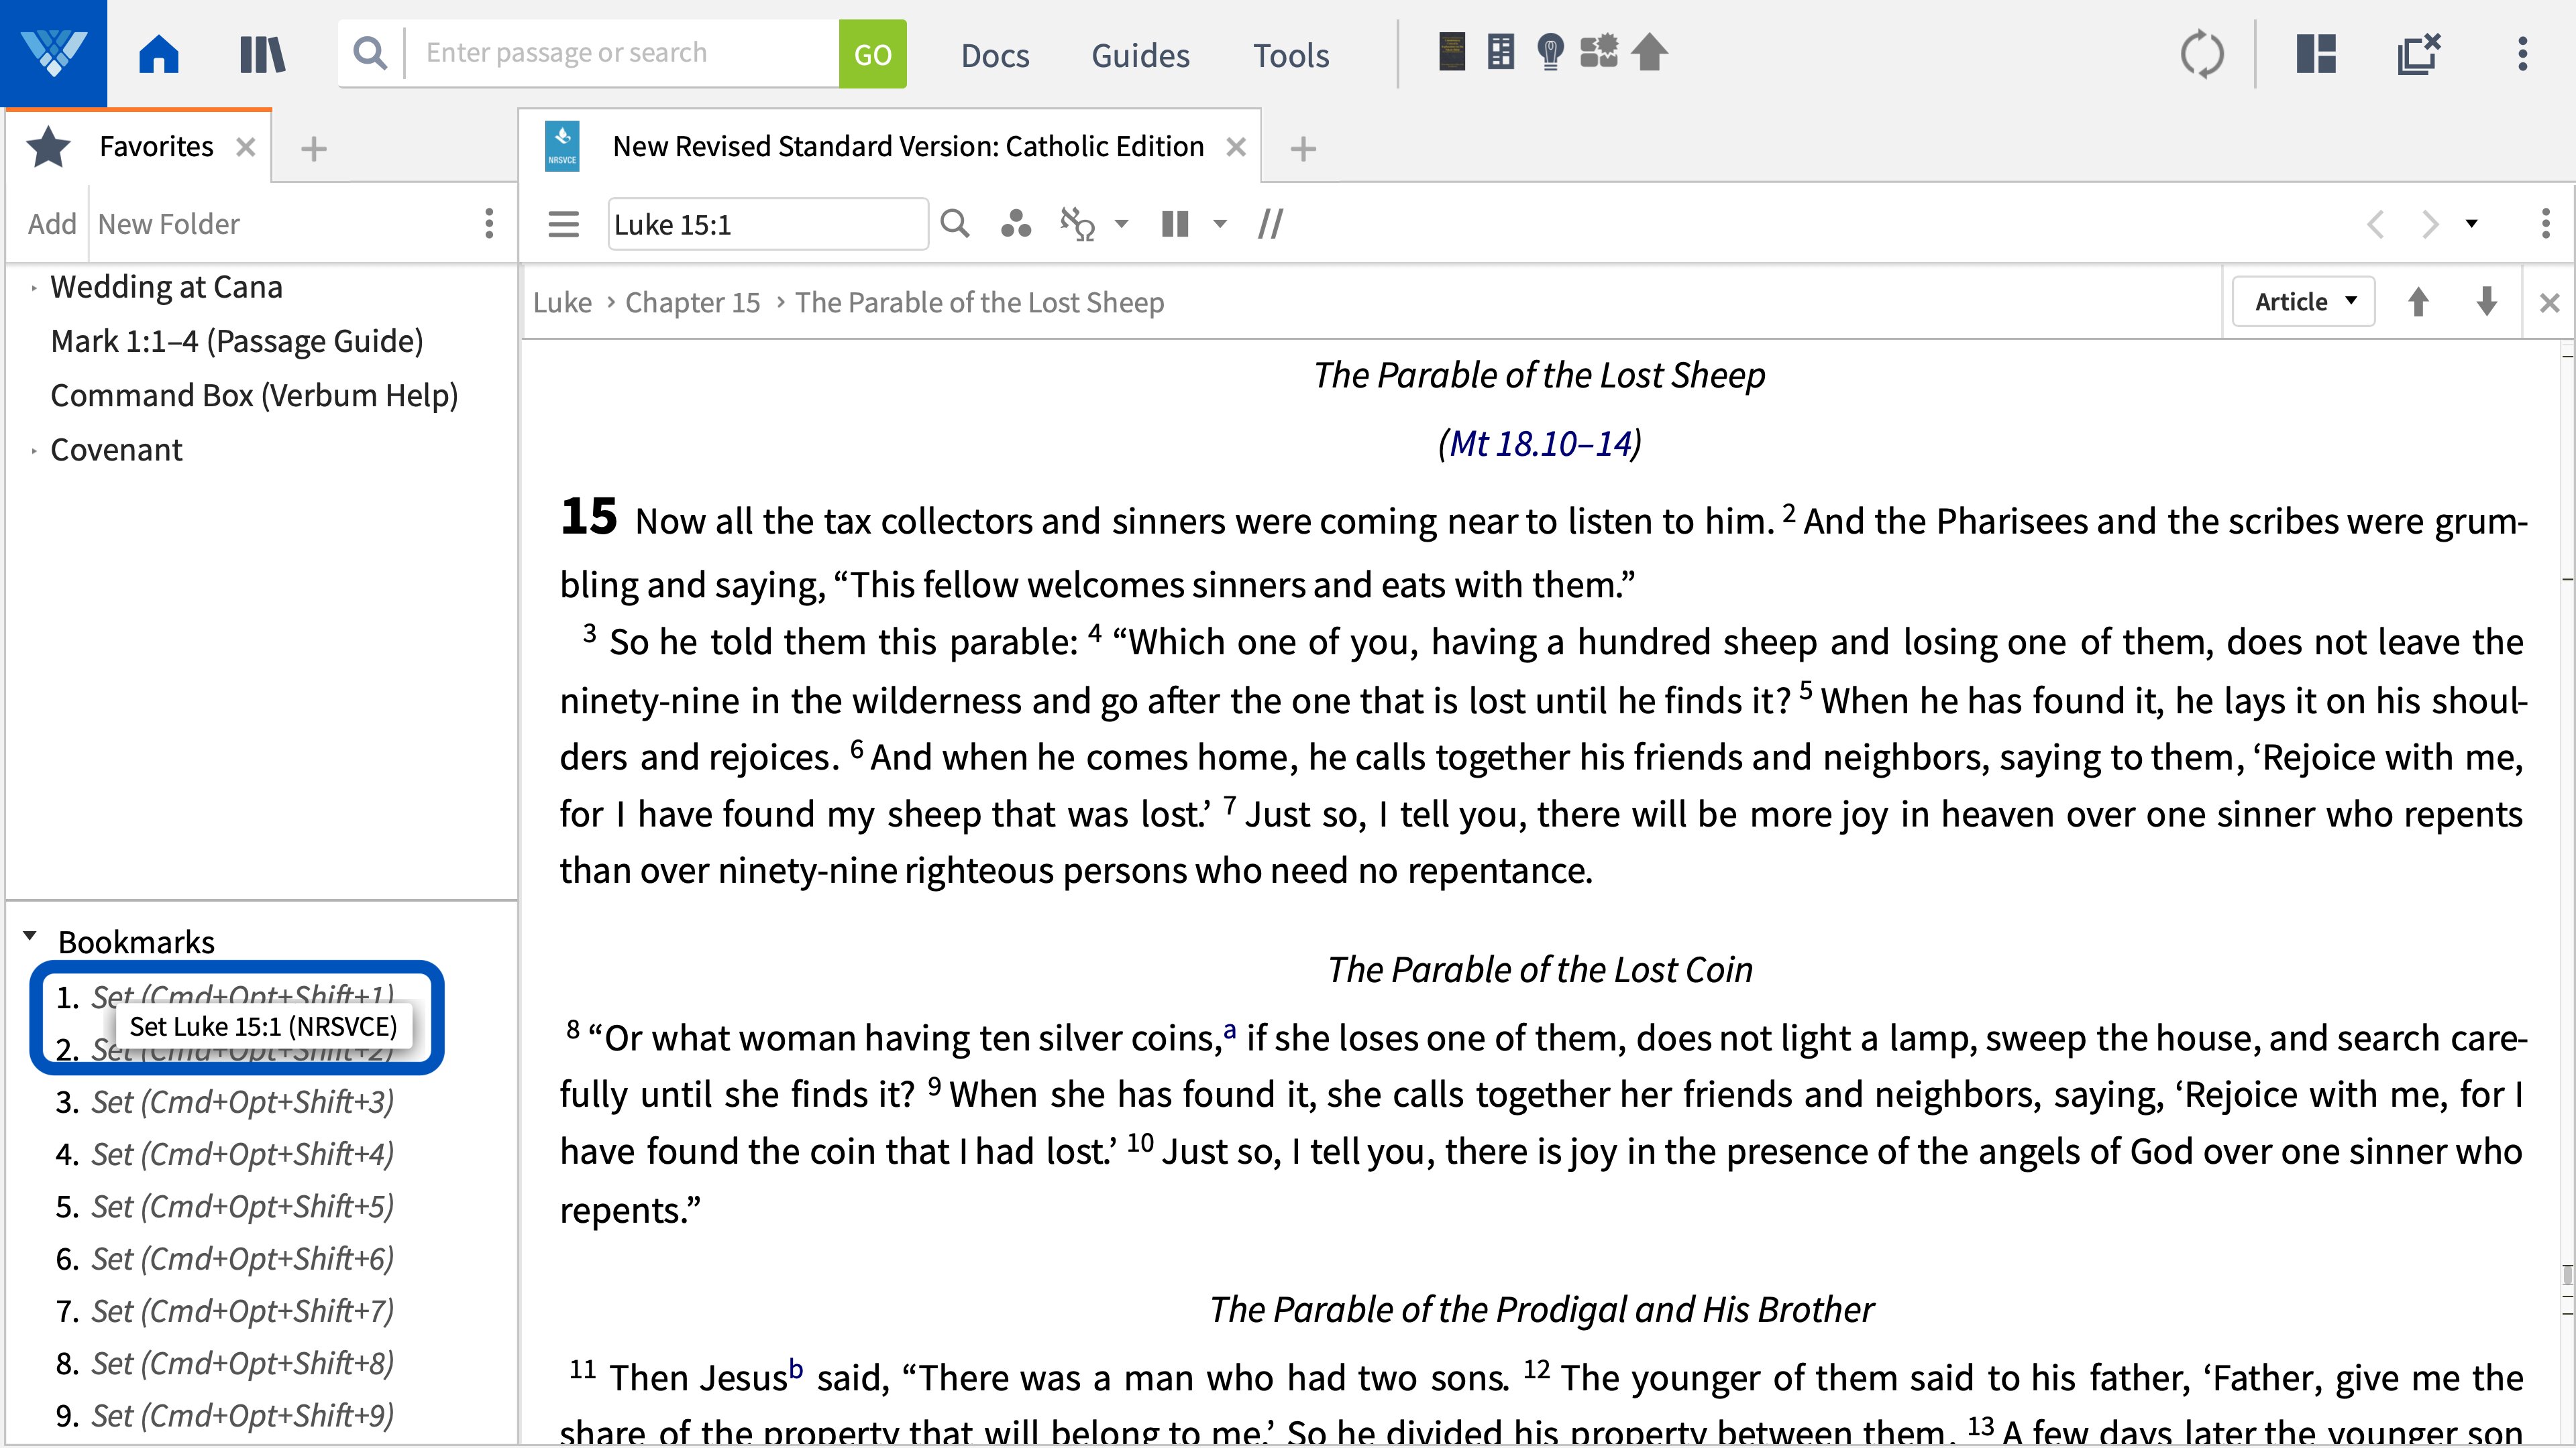Open the Guides menu
This screenshot has width=2576, height=1448.
coord(1140,55)
